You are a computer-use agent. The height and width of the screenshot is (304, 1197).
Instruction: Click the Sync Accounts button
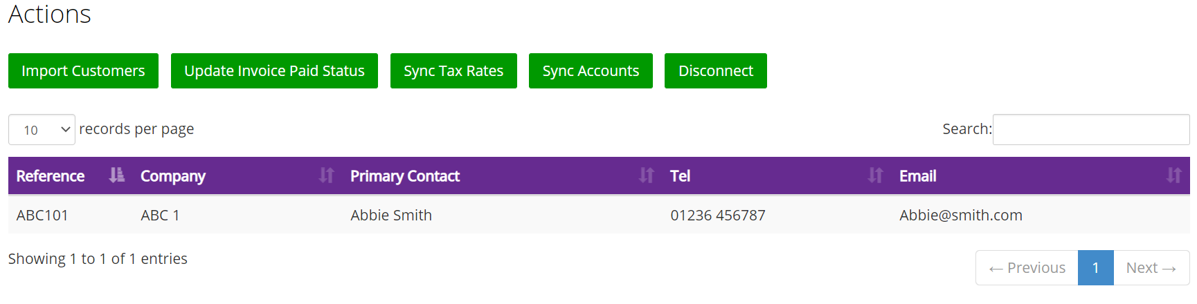pos(591,70)
